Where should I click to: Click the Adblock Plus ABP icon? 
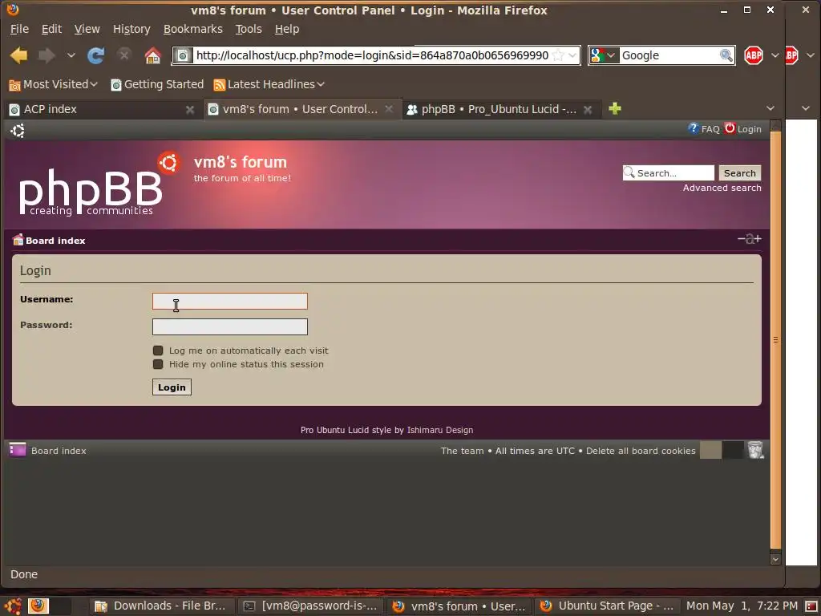coord(754,55)
